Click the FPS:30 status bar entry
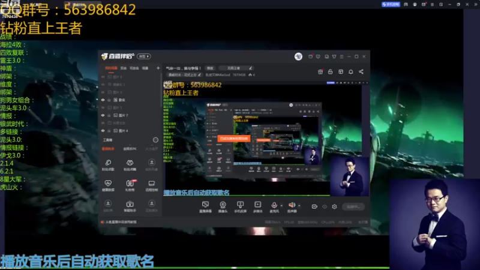This screenshot has height=270, width=480. click(x=289, y=222)
